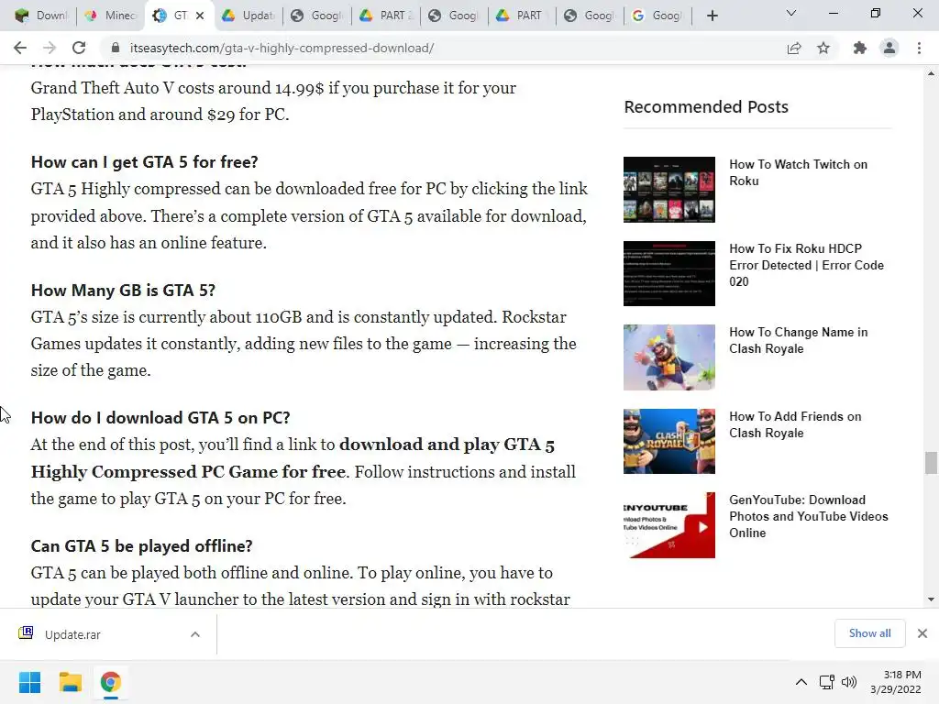This screenshot has height=704, width=939.
Task: Go forward with the browser arrow
Action: pyautogui.click(x=50, y=48)
